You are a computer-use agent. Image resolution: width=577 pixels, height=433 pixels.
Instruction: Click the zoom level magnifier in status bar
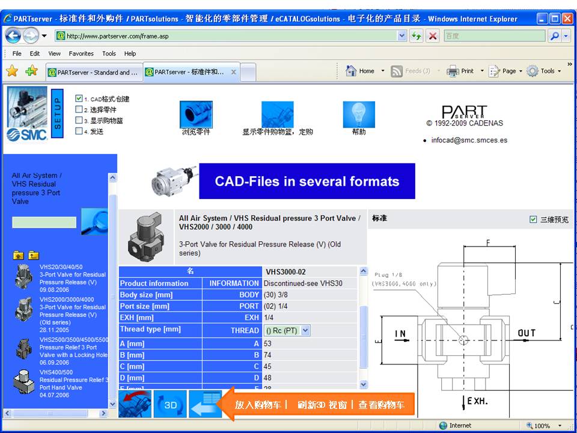click(530, 426)
